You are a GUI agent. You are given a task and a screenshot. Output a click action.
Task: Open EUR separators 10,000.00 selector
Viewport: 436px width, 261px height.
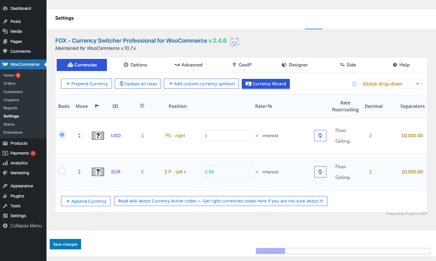pos(412,172)
